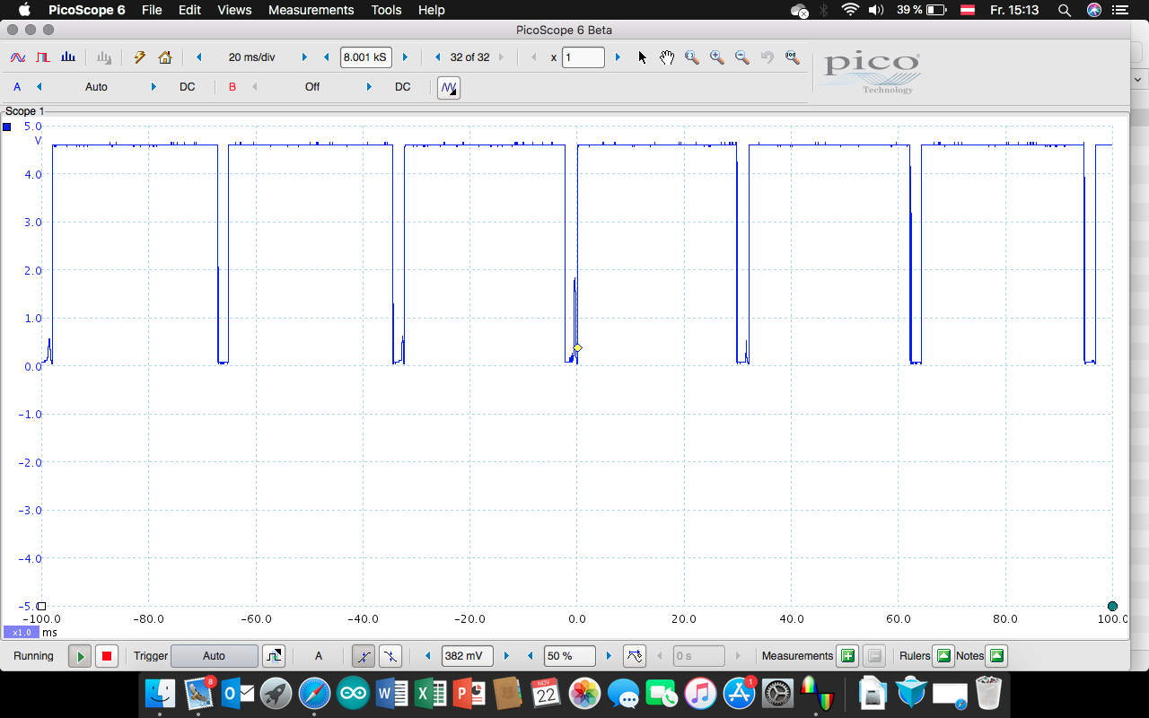The image size is (1149, 718).
Task: Click red Stop capture button
Action: click(107, 656)
